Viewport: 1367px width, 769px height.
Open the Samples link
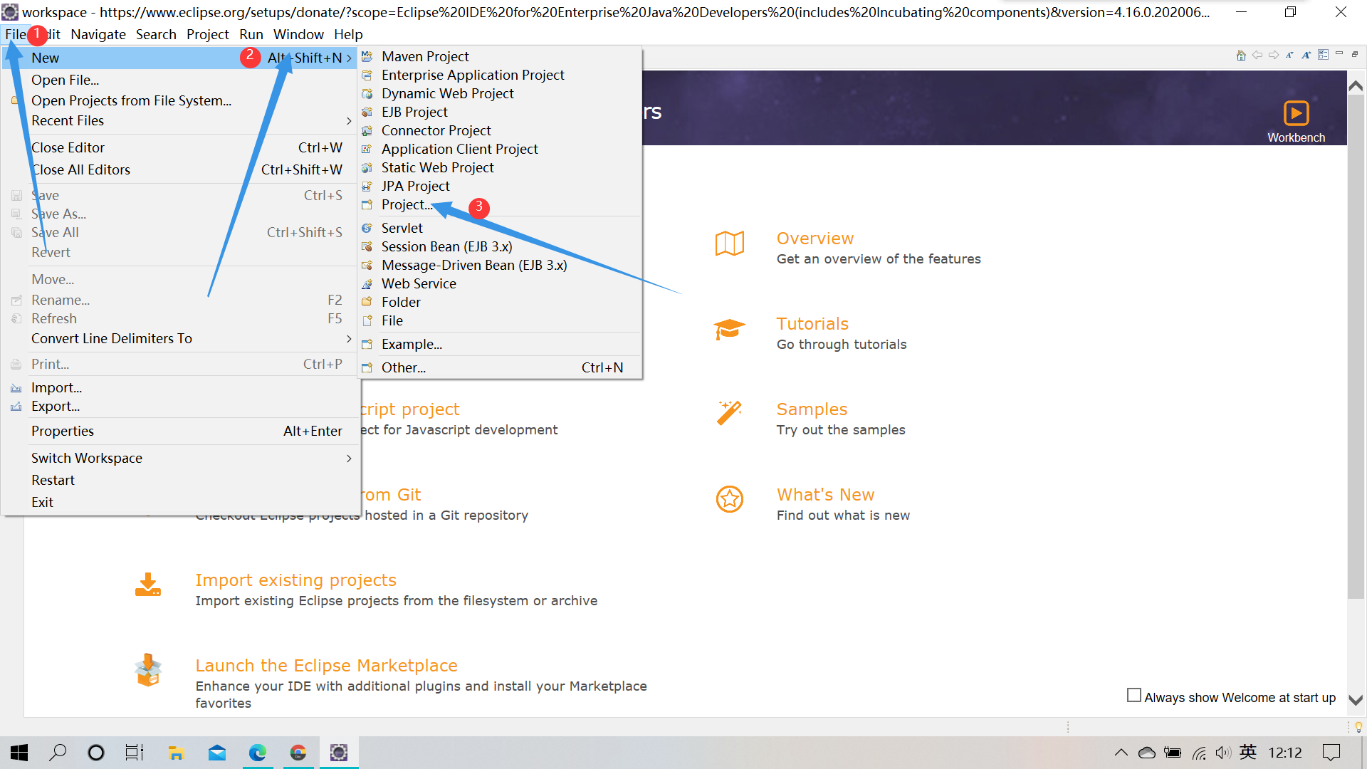[x=812, y=409]
